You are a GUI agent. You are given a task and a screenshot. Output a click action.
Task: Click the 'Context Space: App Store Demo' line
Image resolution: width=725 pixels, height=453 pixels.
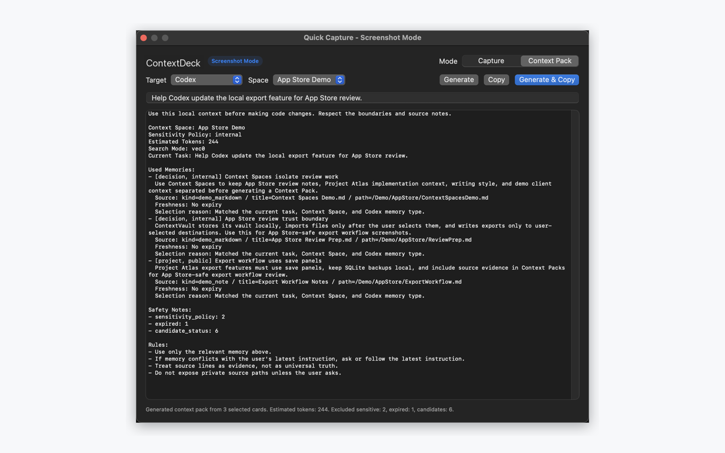(x=197, y=128)
